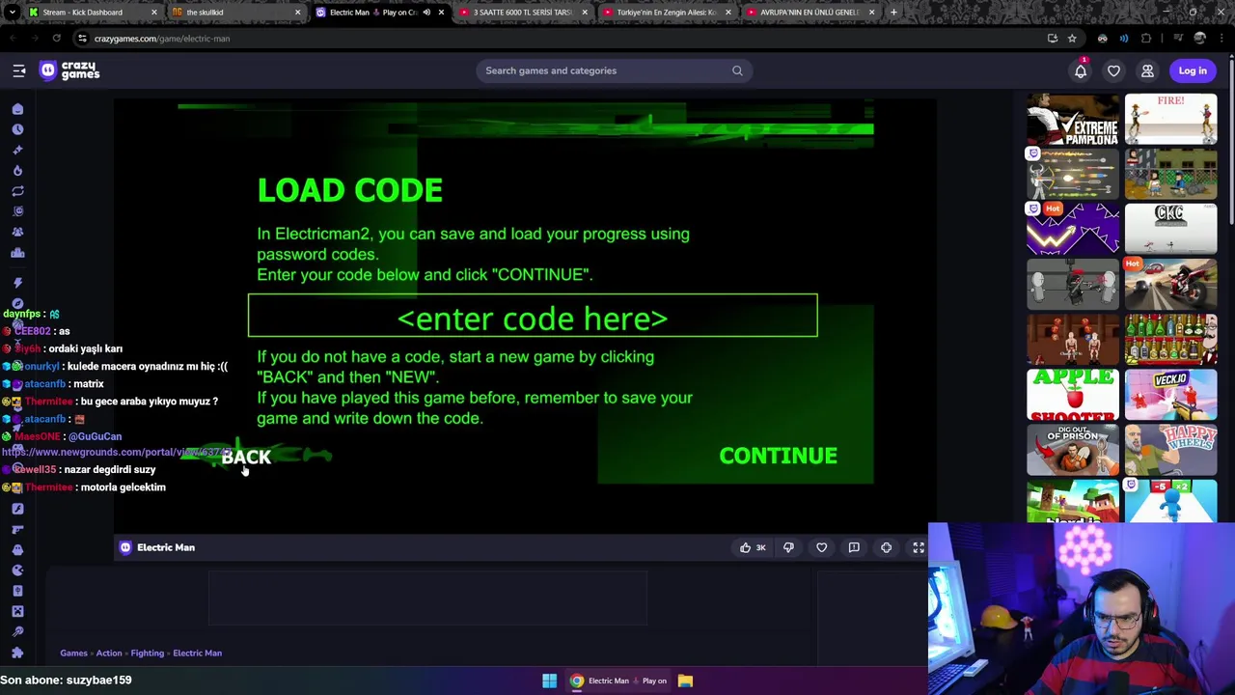
Task: View site information icon in address bar
Action: coord(82,39)
